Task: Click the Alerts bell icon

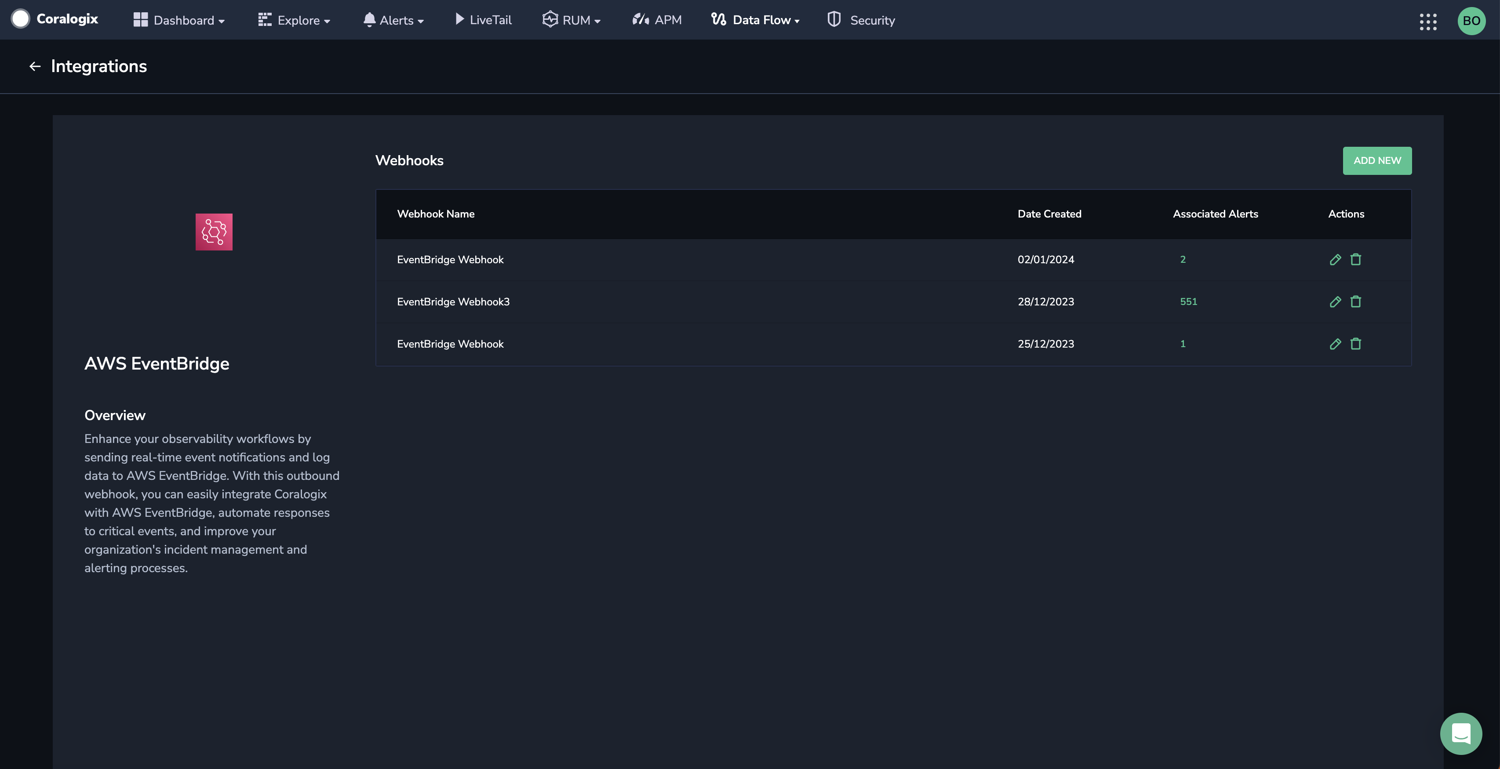Action: (369, 20)
